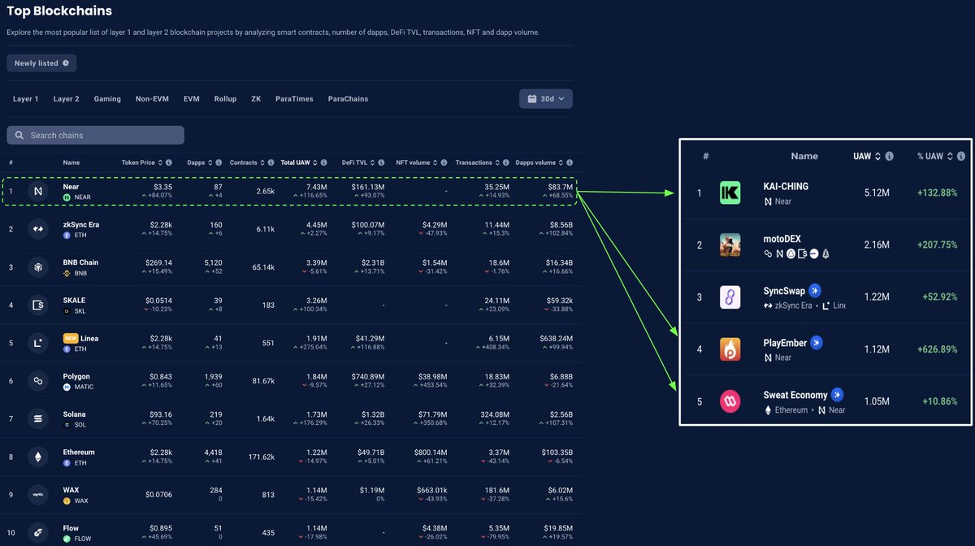The image size is (975, 546).
Task: Click the Solana chain logo icon
Action: (x=37, y=419)
